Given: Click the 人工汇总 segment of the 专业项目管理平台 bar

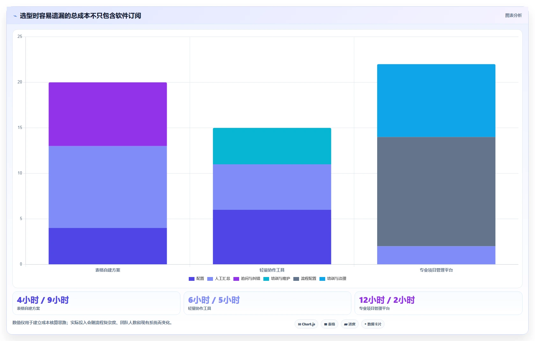Looking at the screenshot, I should (x=436, y=255).
